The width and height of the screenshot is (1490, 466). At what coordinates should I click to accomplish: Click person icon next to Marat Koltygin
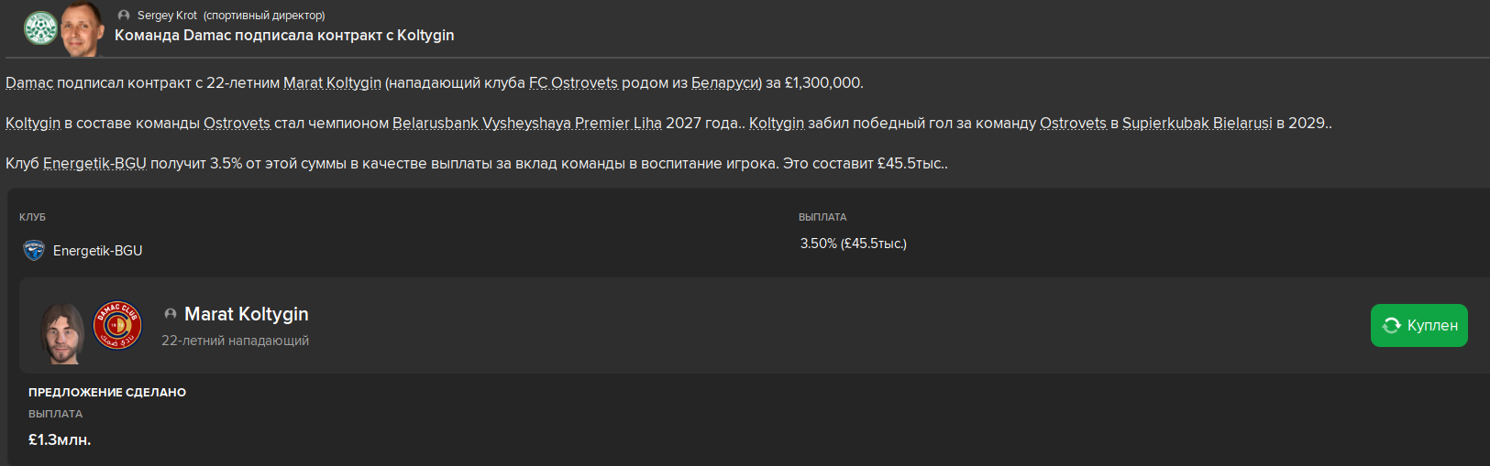click(x=171, y=314)
